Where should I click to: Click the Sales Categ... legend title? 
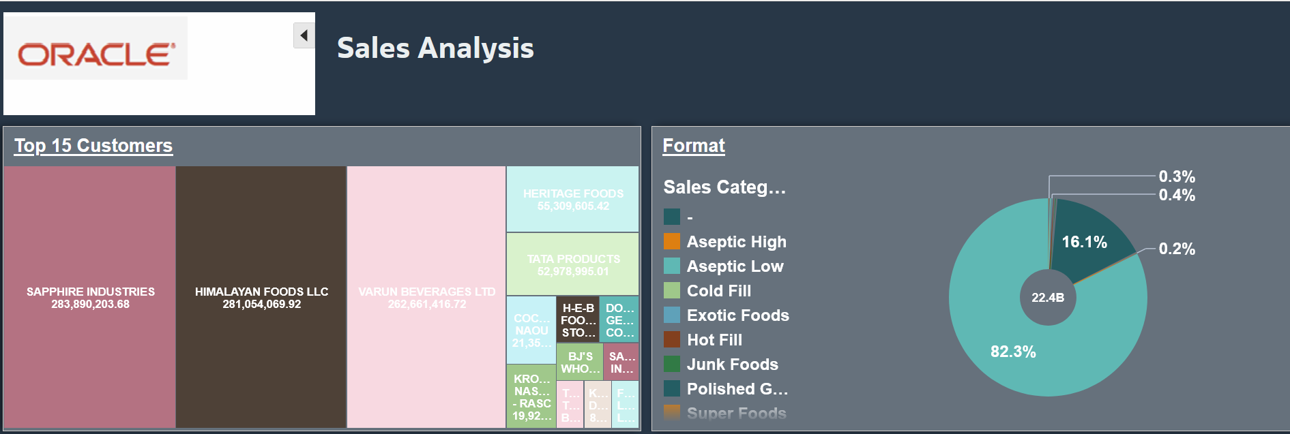click(x=724, y=187)
